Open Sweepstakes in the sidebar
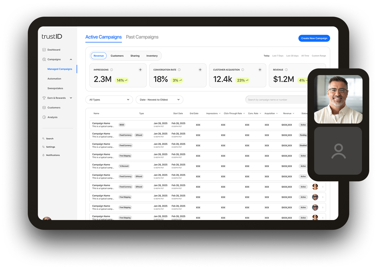Screen dimensions: 377x269 tap(55, 88)
